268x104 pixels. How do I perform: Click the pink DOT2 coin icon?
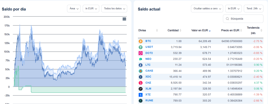tap(141, 53)
